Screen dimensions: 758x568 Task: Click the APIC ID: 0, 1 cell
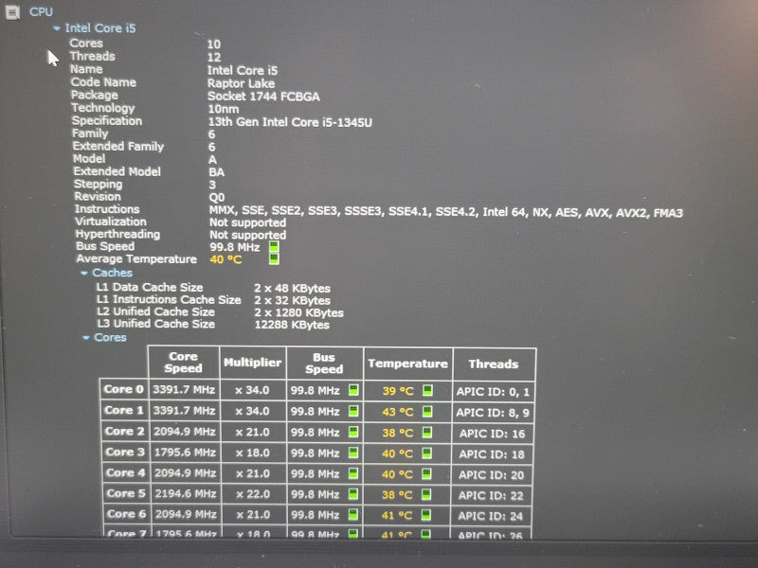(493, 392)
